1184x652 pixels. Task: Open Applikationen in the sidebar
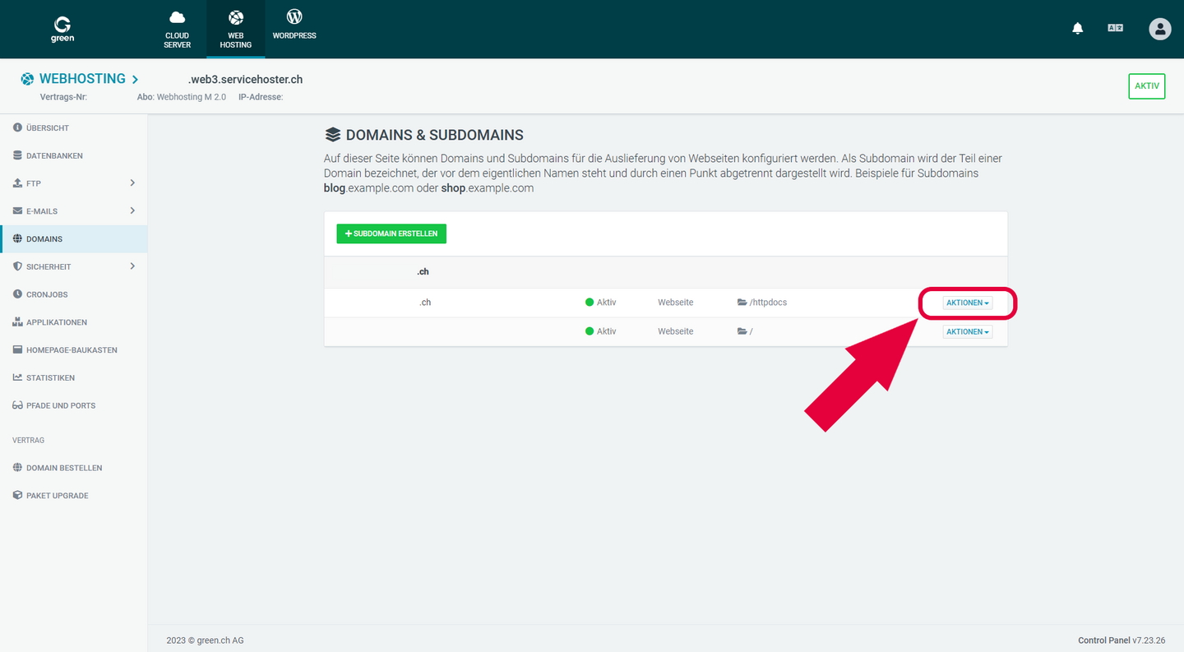tap(57, 322)
